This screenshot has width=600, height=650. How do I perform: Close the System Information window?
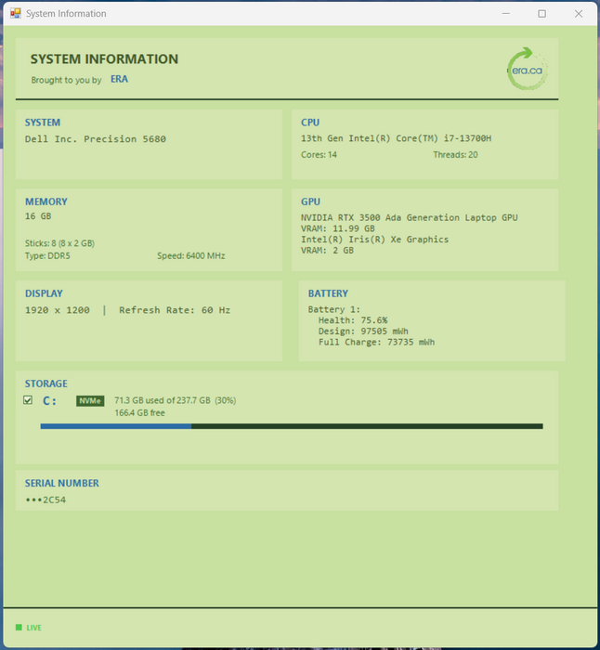coord(579,14)
